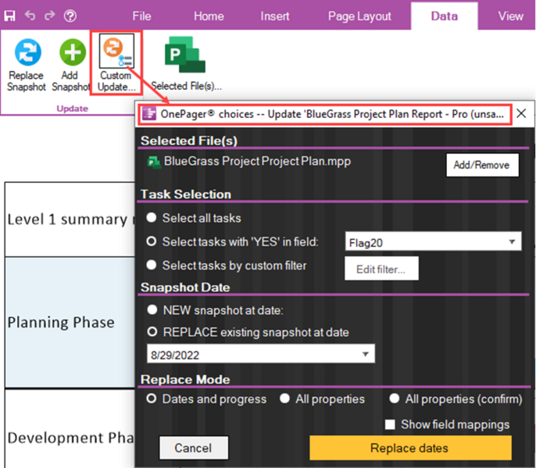Click the Update group label
The width and height of the screenshot is (536, 468).
(x=73, y=109)
